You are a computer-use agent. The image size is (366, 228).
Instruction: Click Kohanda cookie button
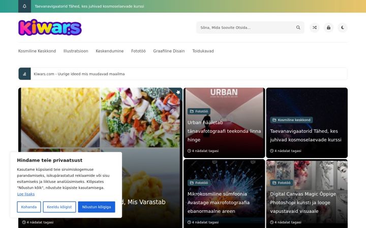point(29,207)
